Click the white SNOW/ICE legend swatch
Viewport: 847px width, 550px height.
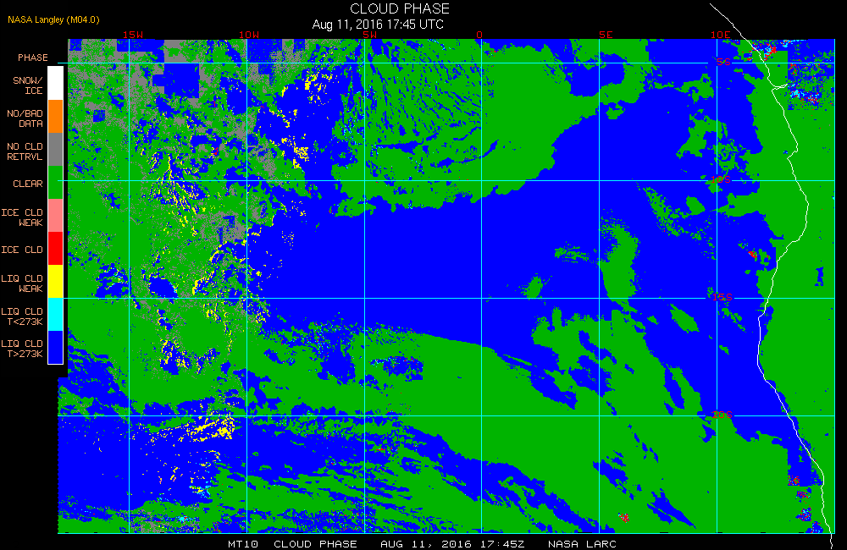pyautogui.click(x=55, y=83)
